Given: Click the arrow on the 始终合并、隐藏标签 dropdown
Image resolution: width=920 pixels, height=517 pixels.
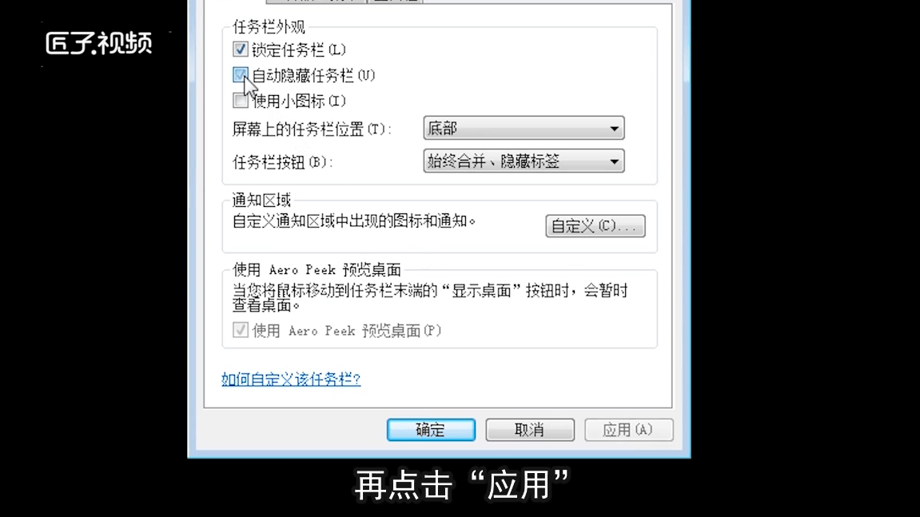Looking at the screenshot, I should (x=614, y=161).
